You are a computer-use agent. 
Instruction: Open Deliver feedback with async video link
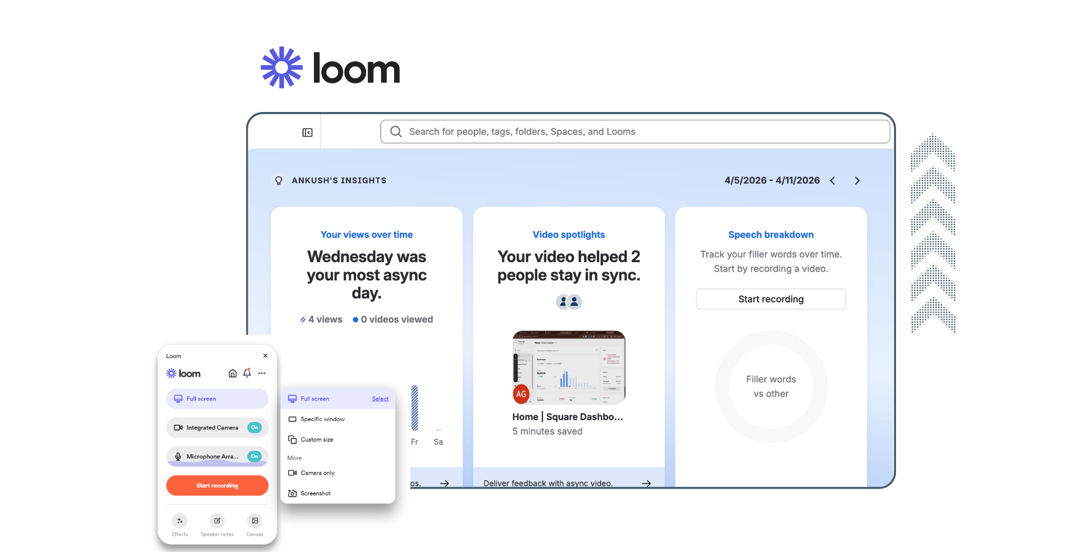pyautogui.click(x=548, y=483)
